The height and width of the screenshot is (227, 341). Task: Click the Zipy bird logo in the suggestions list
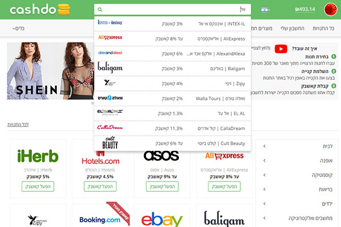click(110, 82)
